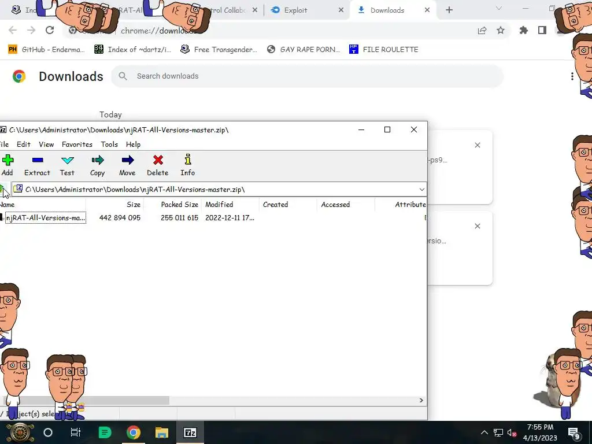Screen dimensions: 592x444
Task: Open Chrome tab search chevron
Action: [499, 8]
